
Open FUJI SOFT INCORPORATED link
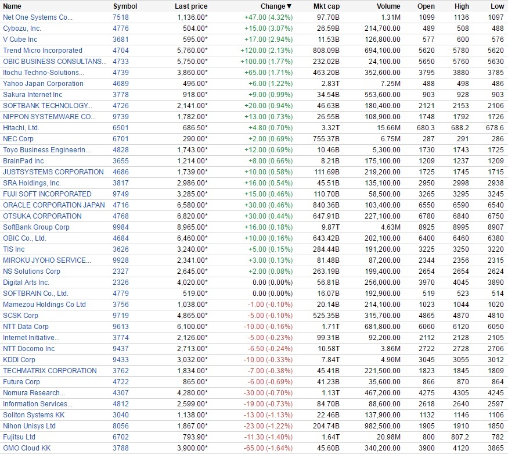pos(47,194)
